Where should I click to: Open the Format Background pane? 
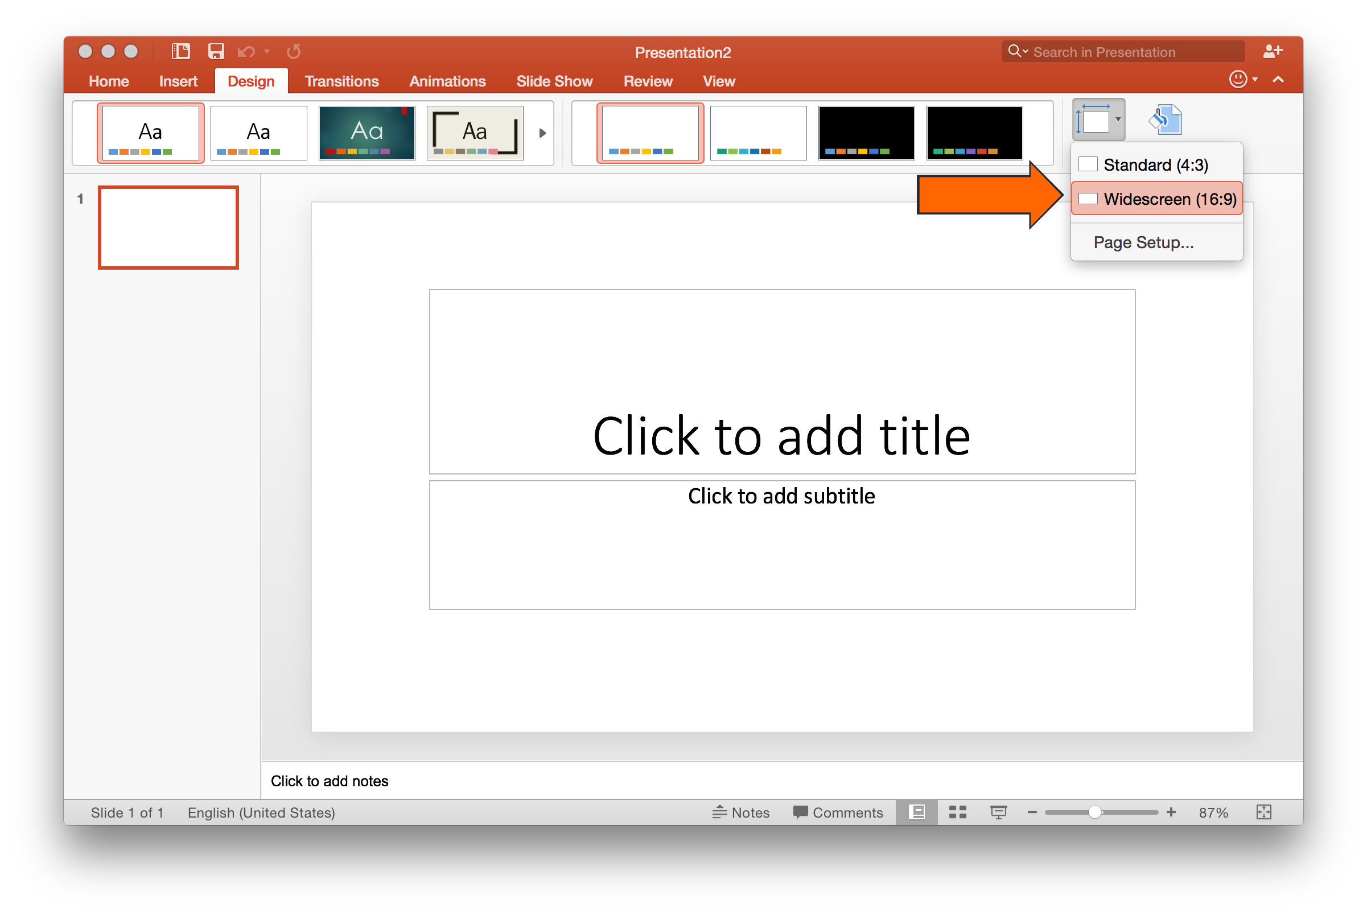(x=1164, y=119)
